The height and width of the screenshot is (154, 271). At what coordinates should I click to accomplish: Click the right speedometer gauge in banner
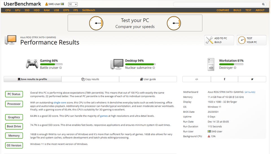174,23
